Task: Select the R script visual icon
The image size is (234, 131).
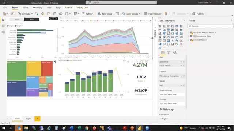Action: 173,40
